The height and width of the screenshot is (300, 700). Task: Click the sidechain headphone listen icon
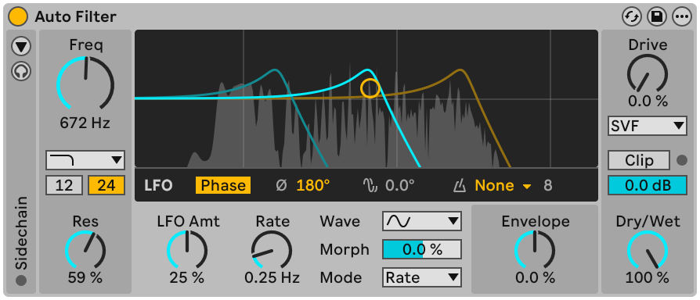point(21,71)
